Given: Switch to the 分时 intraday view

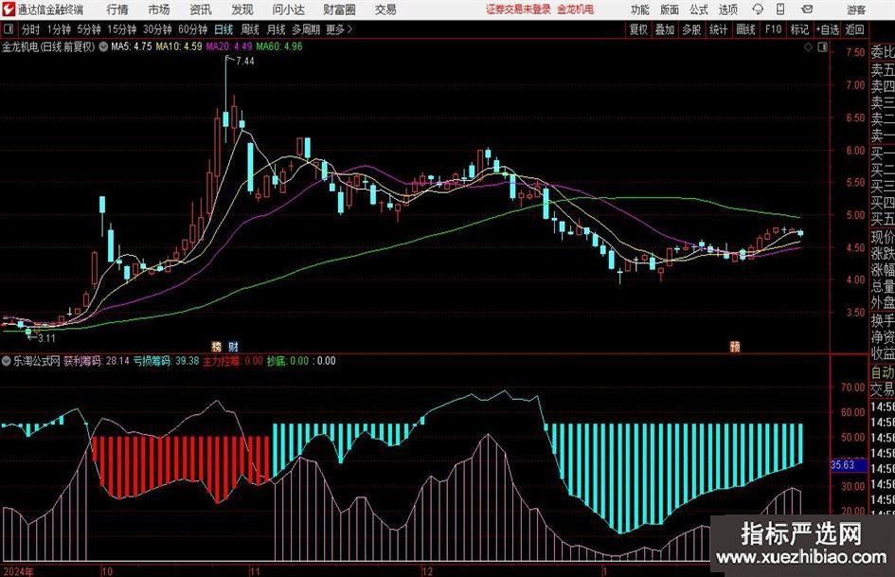Looking at the screenshot, I should 31,29.
